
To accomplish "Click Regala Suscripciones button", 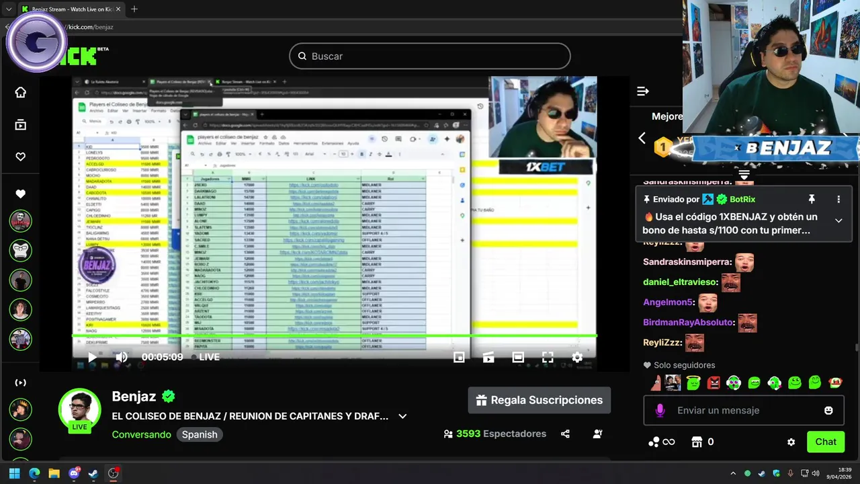I will pyautogui.click(x=539, y=400).
